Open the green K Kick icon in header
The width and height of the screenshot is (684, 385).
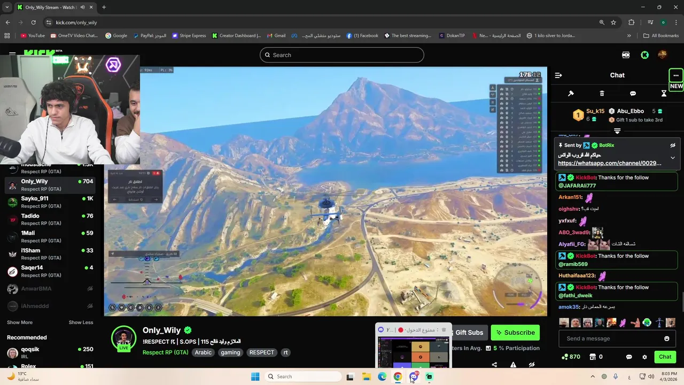coord(645,55)
